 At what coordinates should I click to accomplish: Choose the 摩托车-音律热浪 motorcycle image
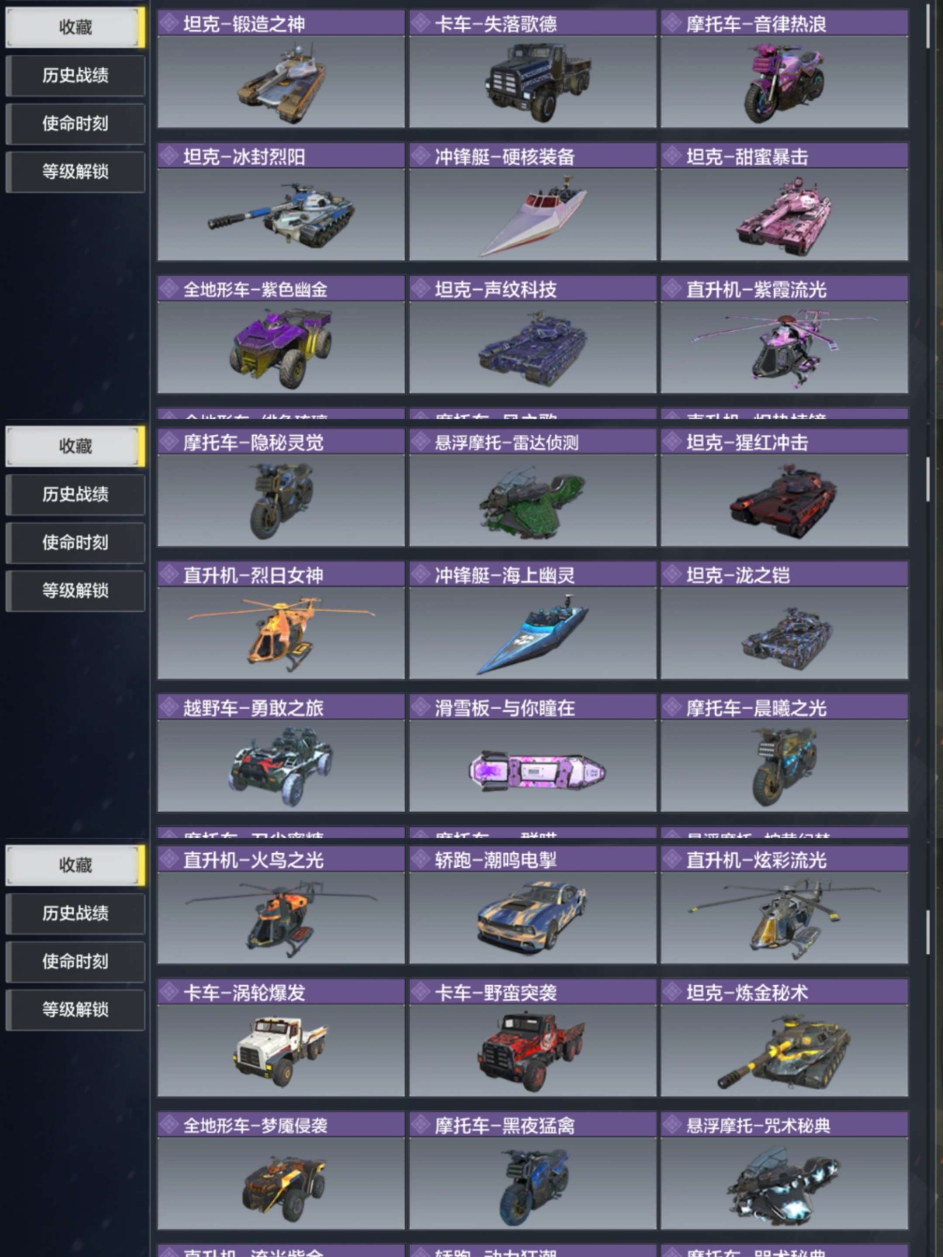coord(785,82)
